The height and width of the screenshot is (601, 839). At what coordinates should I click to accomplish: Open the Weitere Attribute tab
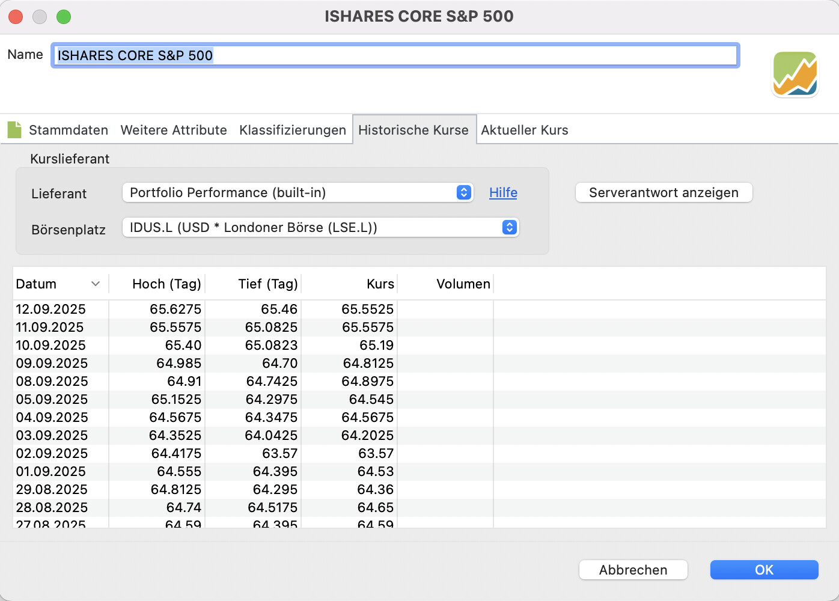pos(174,130)
